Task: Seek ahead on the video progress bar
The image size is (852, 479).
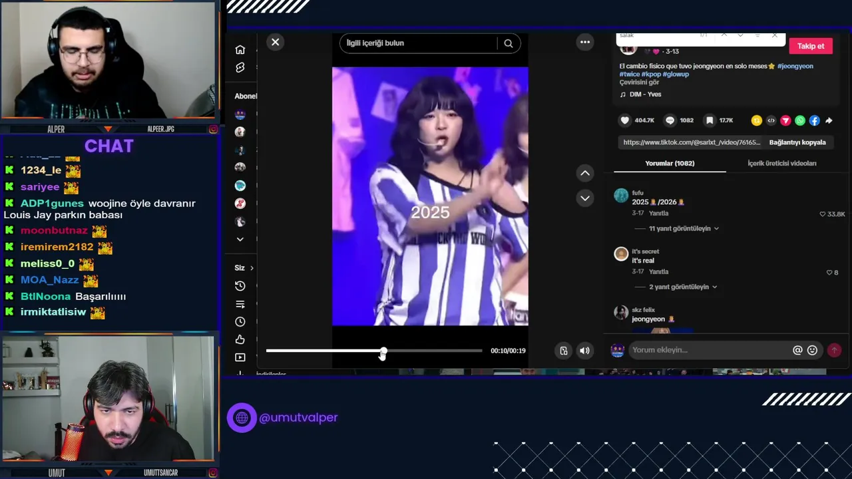Action: pos(433,351)
